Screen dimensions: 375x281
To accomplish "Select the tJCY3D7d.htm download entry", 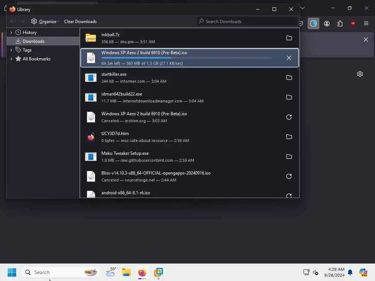I will point(189,137).
